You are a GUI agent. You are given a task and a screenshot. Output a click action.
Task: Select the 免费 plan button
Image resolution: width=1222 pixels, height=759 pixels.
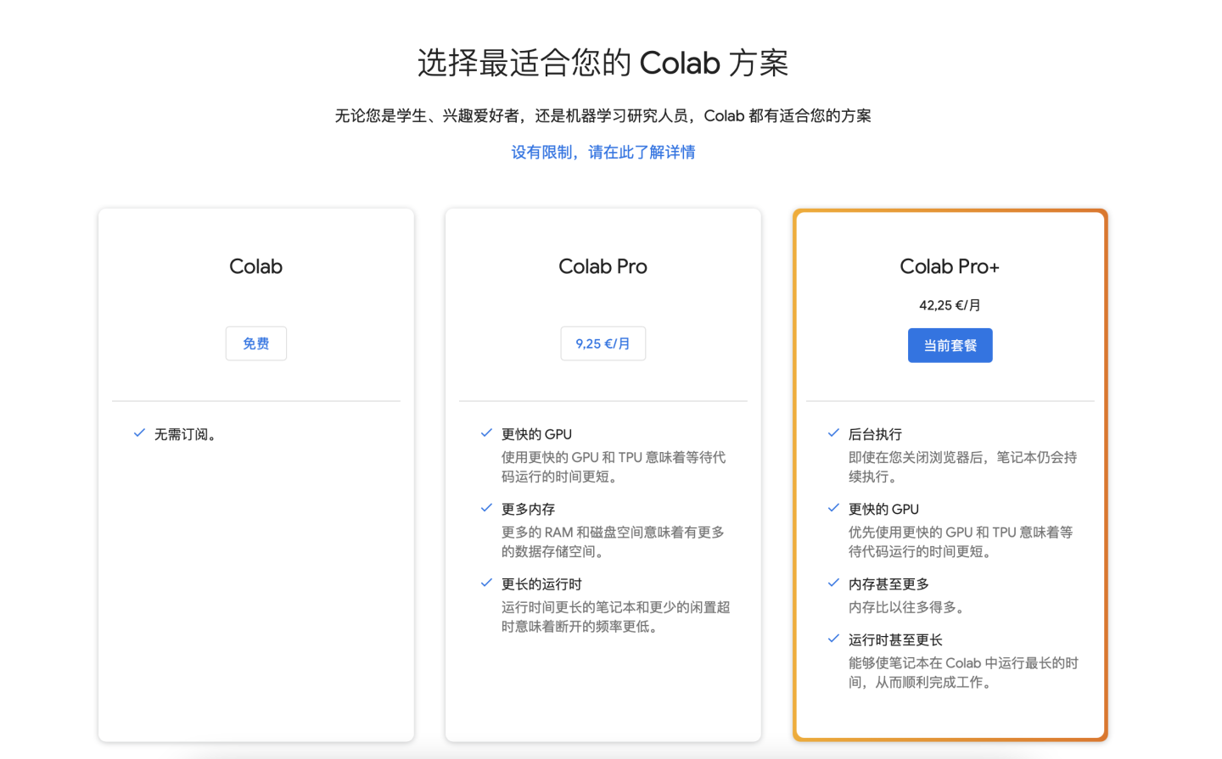click(x=255, y=343)
